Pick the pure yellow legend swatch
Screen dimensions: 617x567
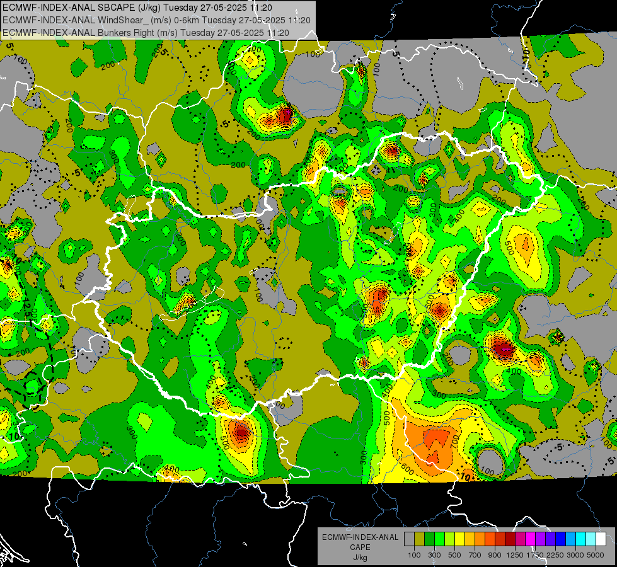(x=459, y=539)
